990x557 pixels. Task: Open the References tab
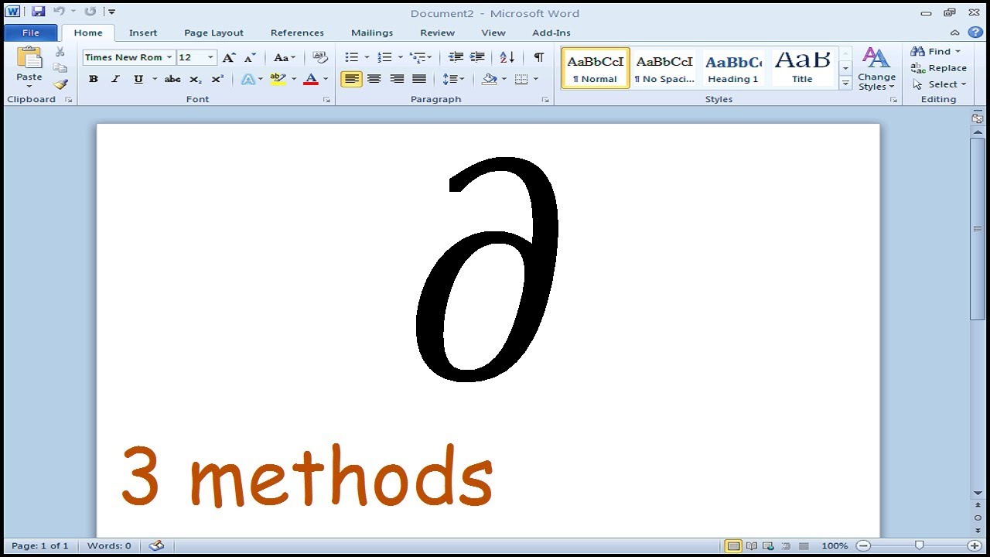tap(297, 32)
